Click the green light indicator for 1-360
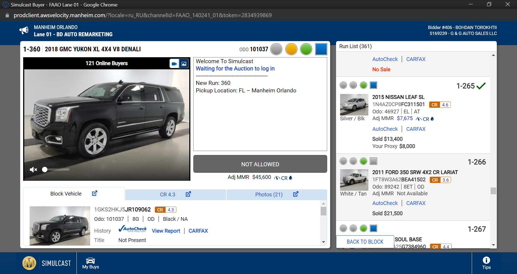The image size is (517, 274). point(306,49)
